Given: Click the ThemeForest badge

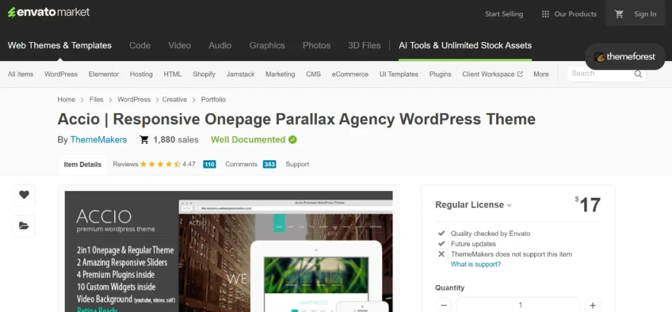Looking at the screenshot, I should tap(625, 56).
